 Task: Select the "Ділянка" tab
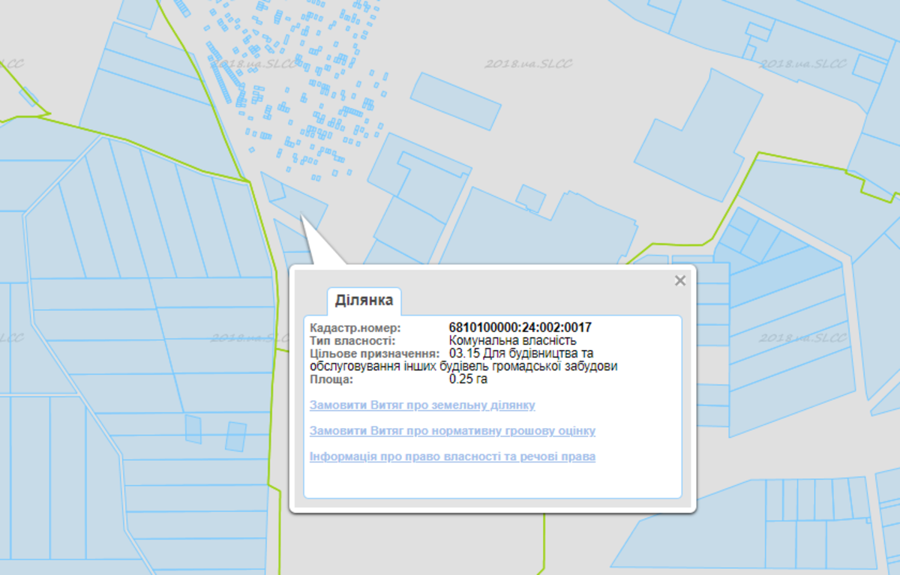(364, 301)
